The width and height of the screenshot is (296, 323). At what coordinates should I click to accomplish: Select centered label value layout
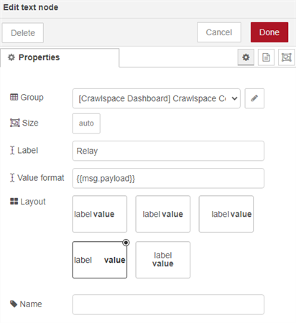tap(163, 214)
